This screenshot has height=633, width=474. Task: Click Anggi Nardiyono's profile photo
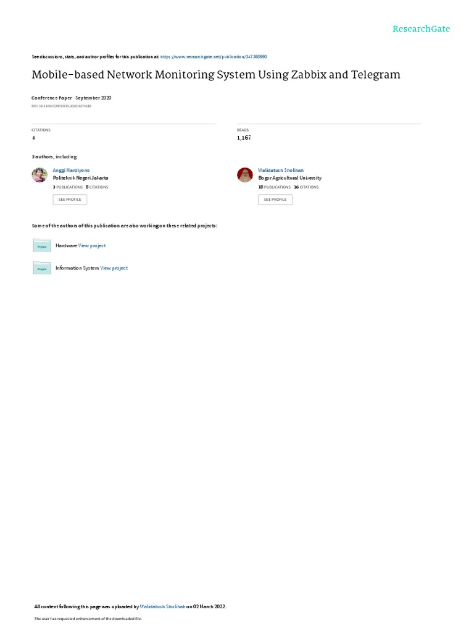(x=39, y=175)
